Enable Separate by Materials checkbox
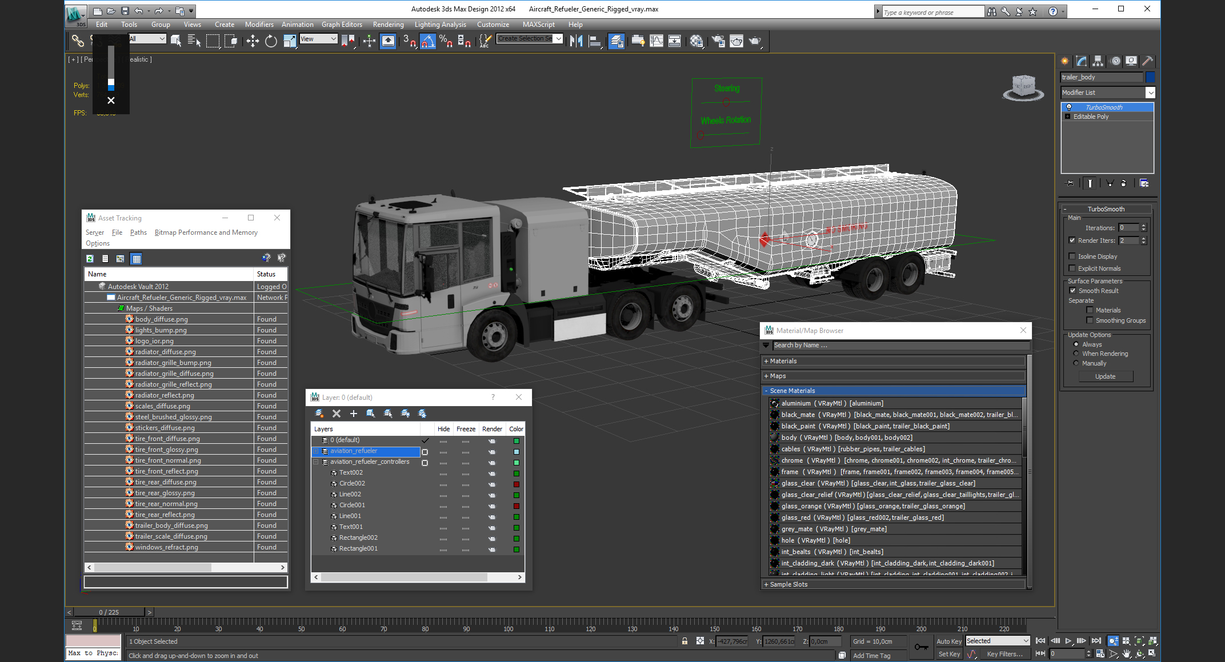1225x662 pixels. pyautogui.click(x=1090, y=310)
